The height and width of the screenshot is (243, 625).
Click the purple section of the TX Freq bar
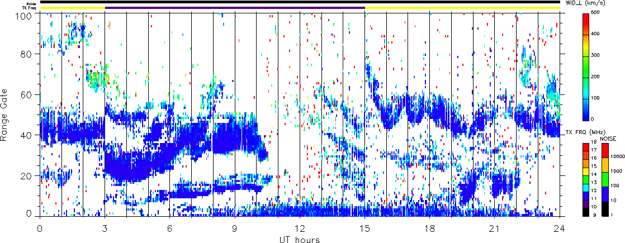[x=235, y=8]
